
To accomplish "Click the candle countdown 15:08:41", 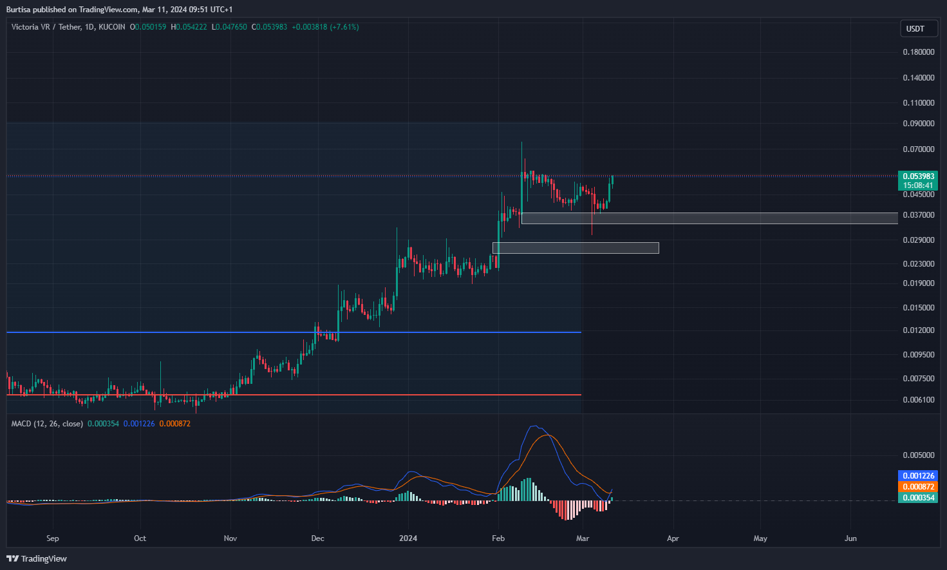I will tap(918, 185).
